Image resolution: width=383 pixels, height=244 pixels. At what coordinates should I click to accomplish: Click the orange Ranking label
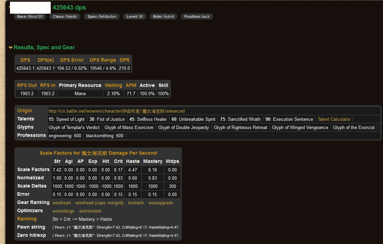(x=27, y=219)
